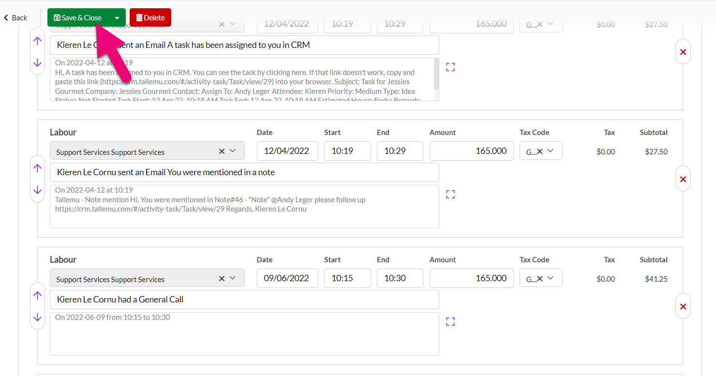Move the General Call line up with arrow

click(37, 295)
